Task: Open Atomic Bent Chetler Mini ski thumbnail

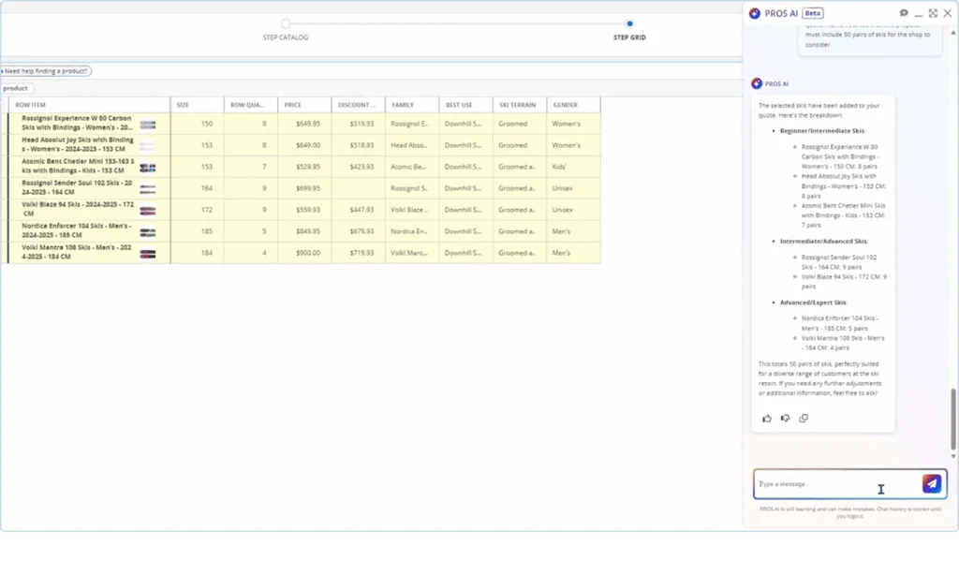Action: click(x=147, y=168)
